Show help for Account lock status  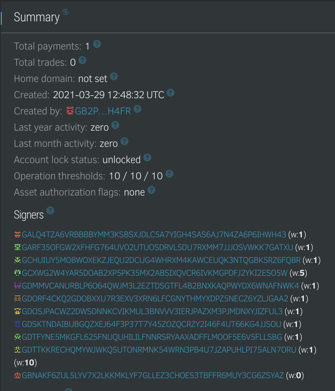[x=147, y=158]
